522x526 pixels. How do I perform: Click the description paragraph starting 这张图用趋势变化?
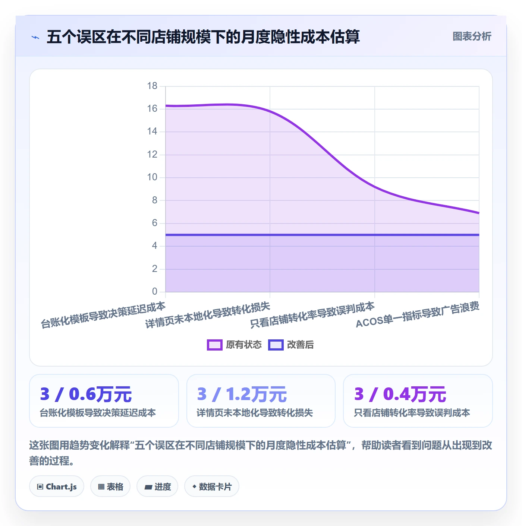click(x=261, y=453)
